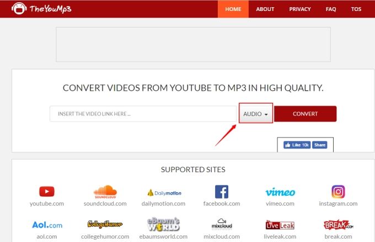Click the Facebook Like button
The image size is (375, 242).
(x=297, y=145)
